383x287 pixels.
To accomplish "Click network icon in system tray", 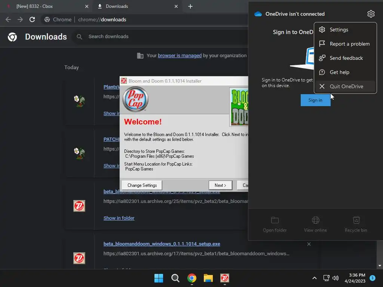I will 326,278.
